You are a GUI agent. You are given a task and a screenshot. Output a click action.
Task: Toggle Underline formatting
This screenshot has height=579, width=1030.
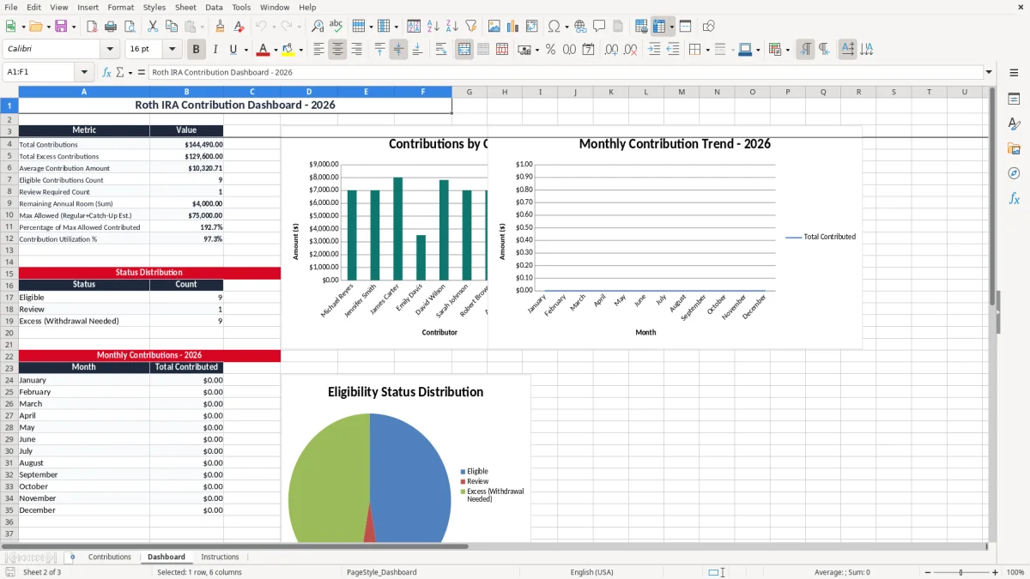[x=233, y=50]
